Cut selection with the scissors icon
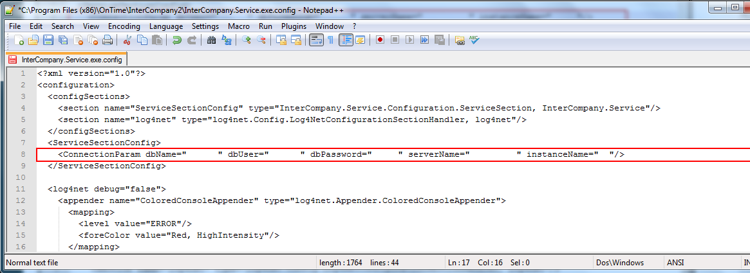The height and width of the screenshot is (273, 750). pyautogui.click(x=127, y=40)
